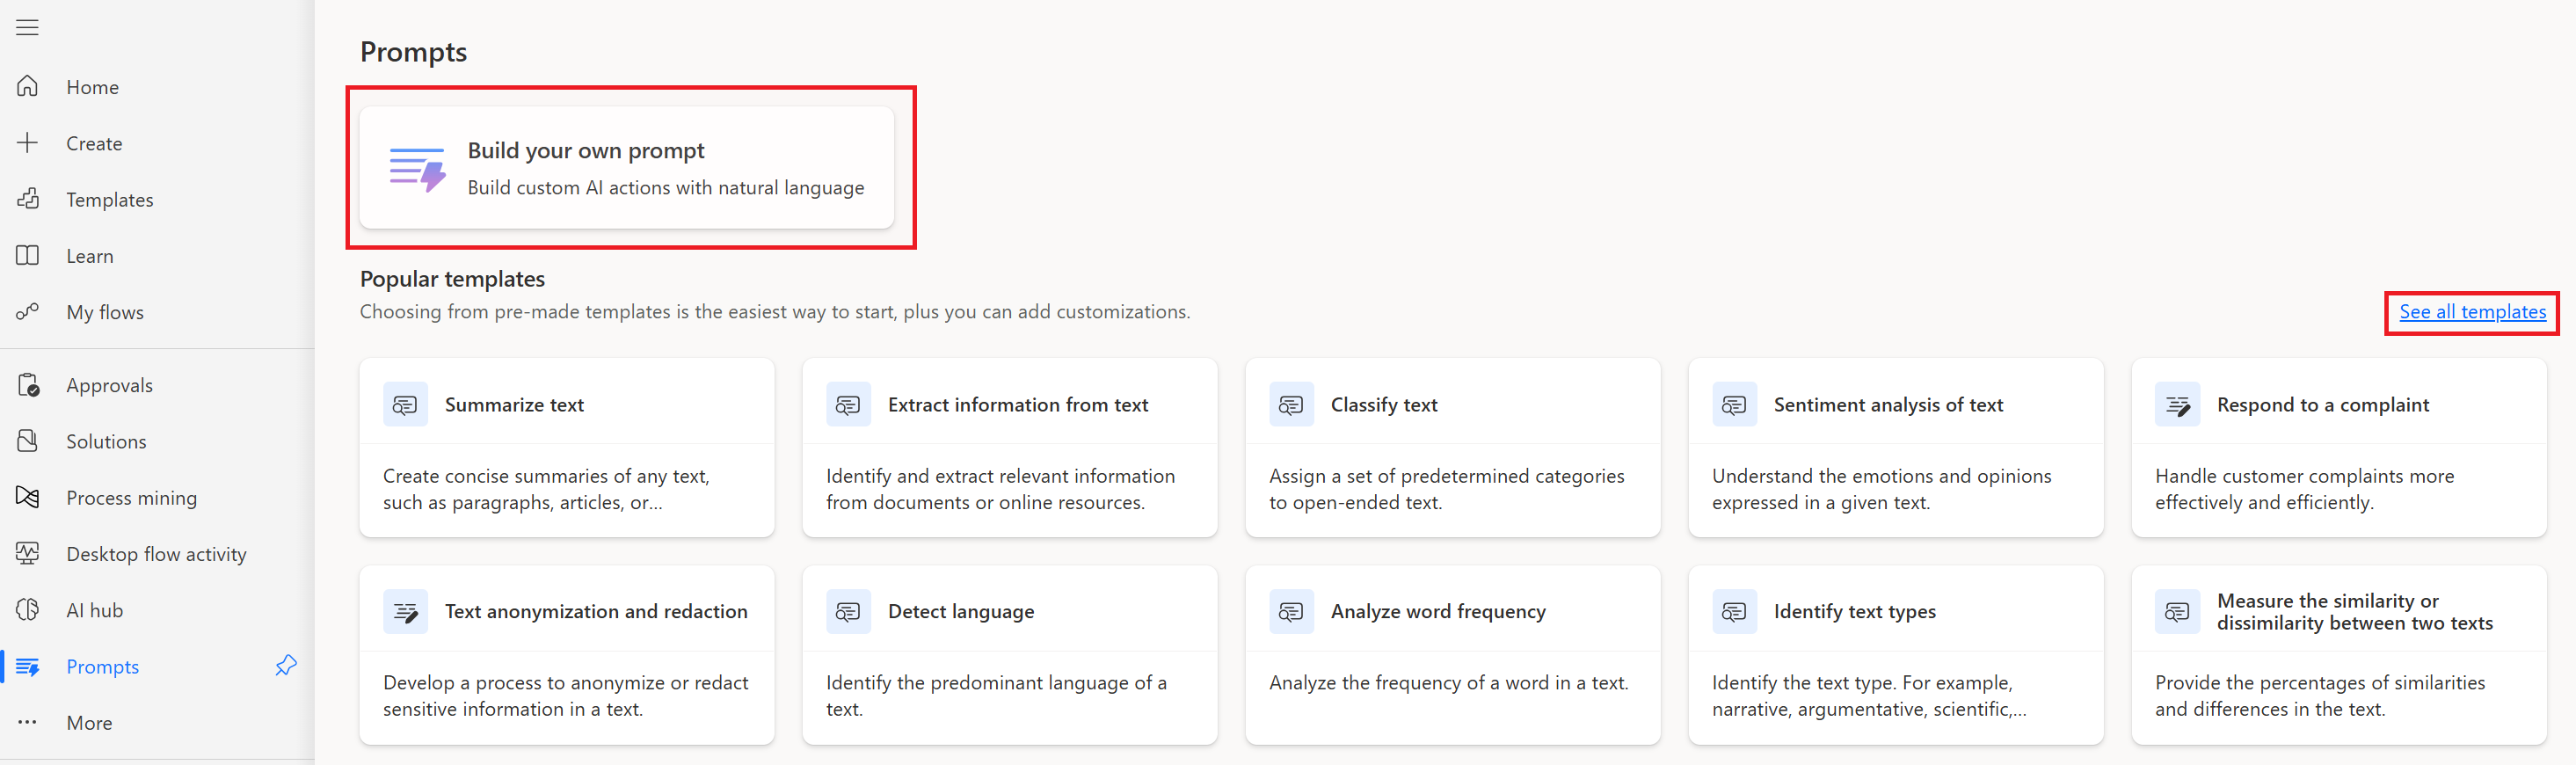2576x765 pixels.
Task: Select the Summarize text template
Action: pos(566,447)
